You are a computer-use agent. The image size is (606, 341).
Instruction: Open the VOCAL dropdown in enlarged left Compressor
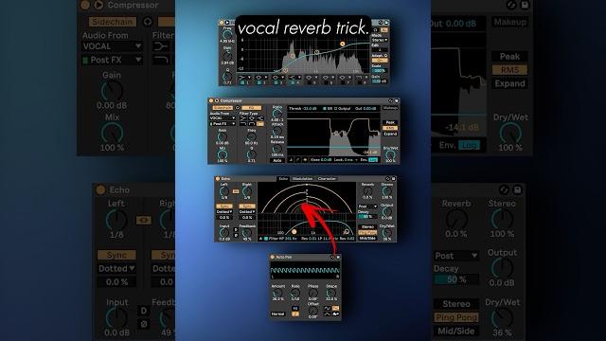[x=112, y=46]
